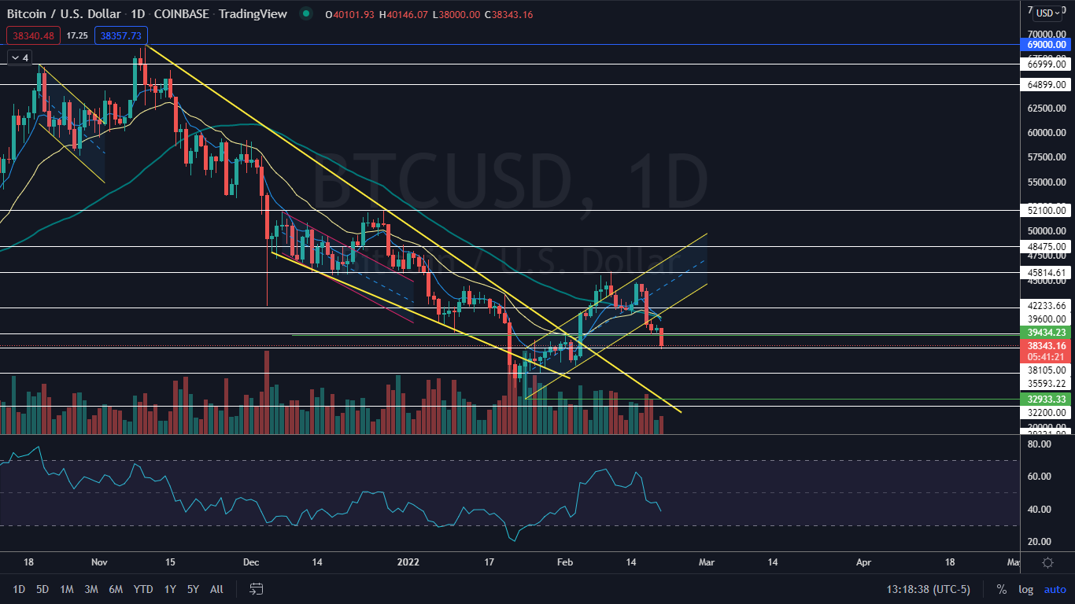
Task: Click the green market status dot
Action: point(305,14)
